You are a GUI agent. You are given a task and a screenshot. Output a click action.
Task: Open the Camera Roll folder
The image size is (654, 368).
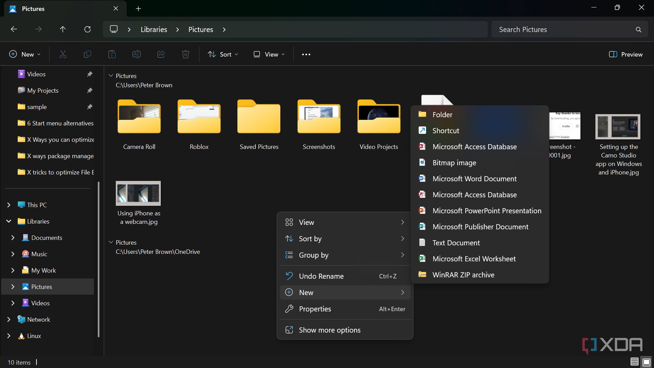[x=139, y=125]
